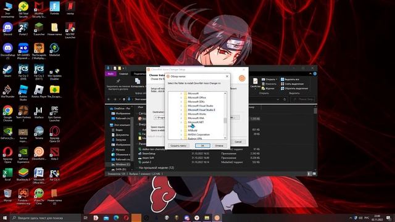Expand the Microsoft folder node
Viewport: 395px width, 222px height.
pos(181,93)
